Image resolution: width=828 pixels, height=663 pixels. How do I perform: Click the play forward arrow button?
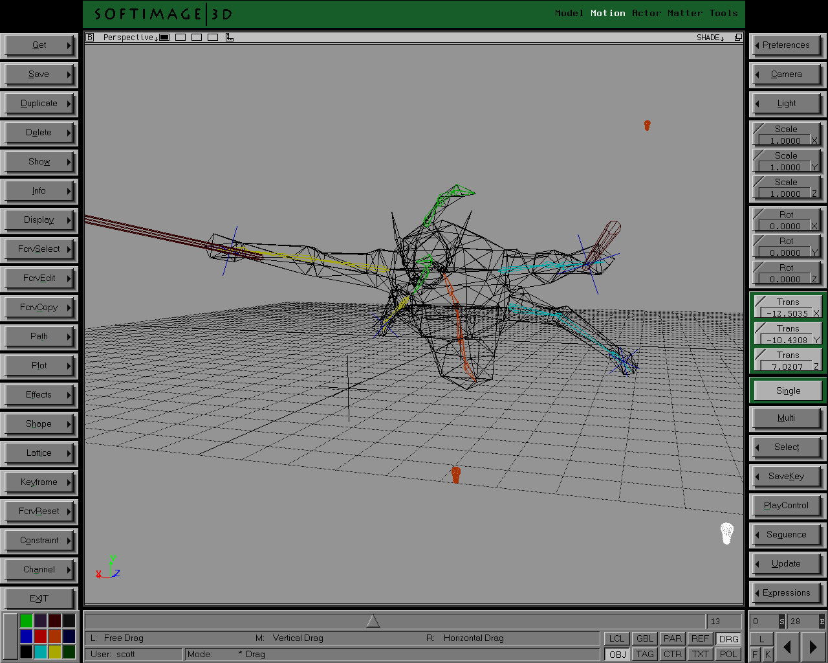[813, 647]
